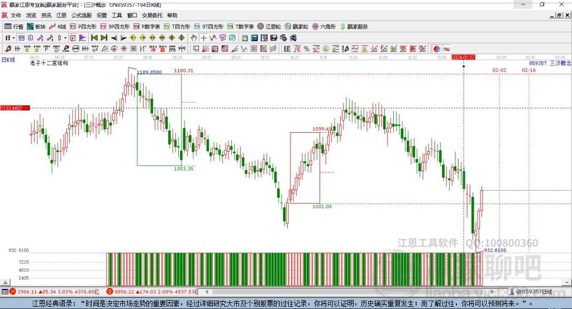Click the infinity symbol icon
Viewport: 572px width, 309px height.
click(x=447, y=49)
